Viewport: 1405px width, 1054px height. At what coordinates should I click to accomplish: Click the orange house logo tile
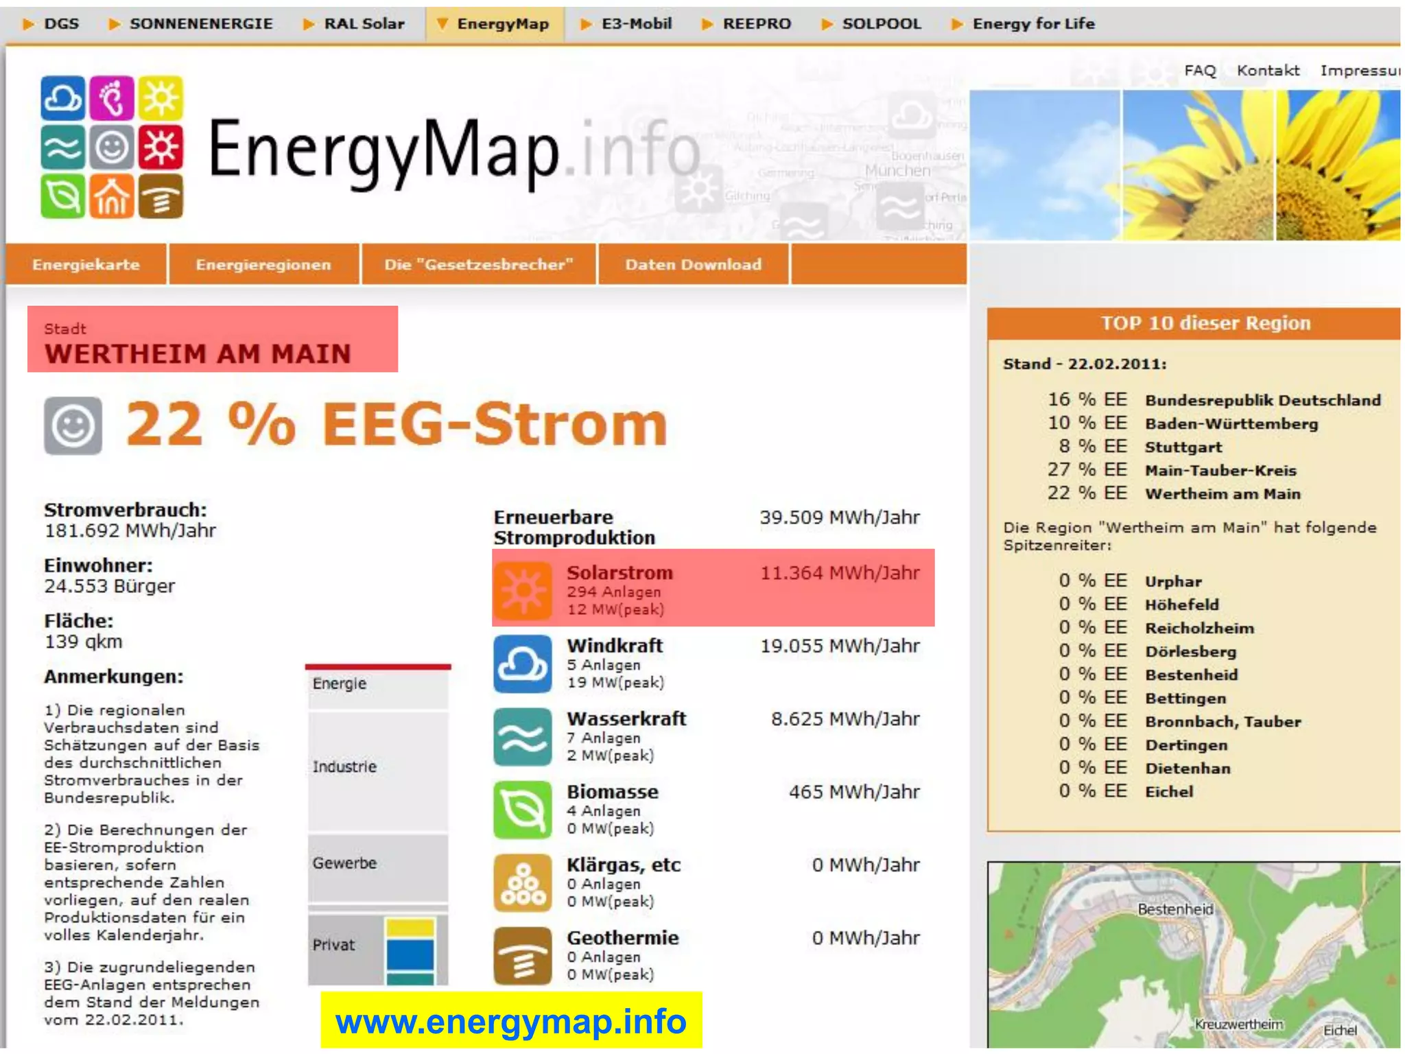pyautogui.click(x=112, y=196)
